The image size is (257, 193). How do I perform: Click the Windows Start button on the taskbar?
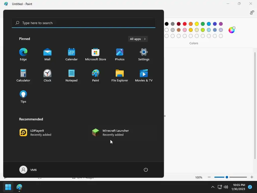click(8, 187)
